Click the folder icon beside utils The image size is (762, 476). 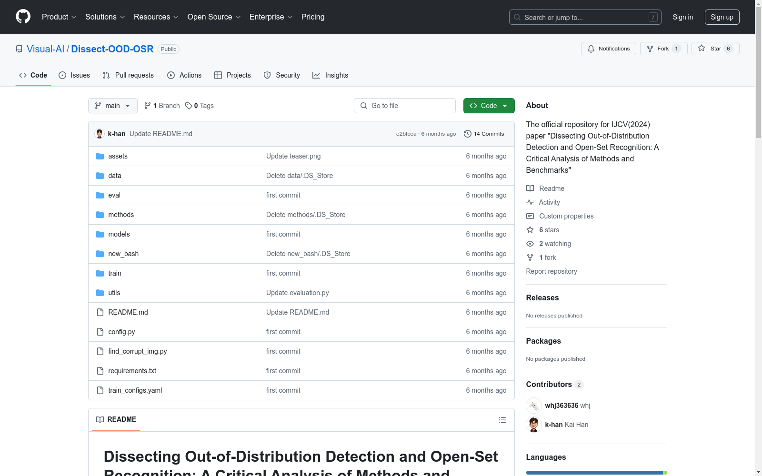pos(100,293)
